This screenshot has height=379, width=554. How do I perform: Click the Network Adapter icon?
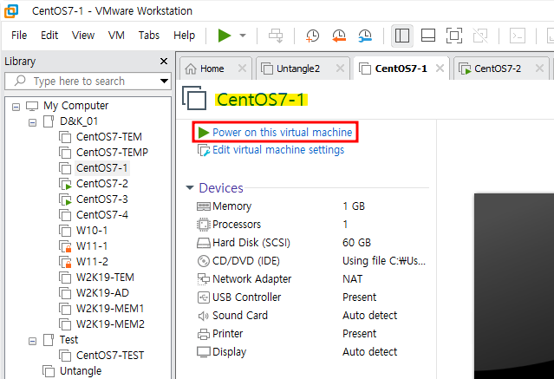click(204, 279)
